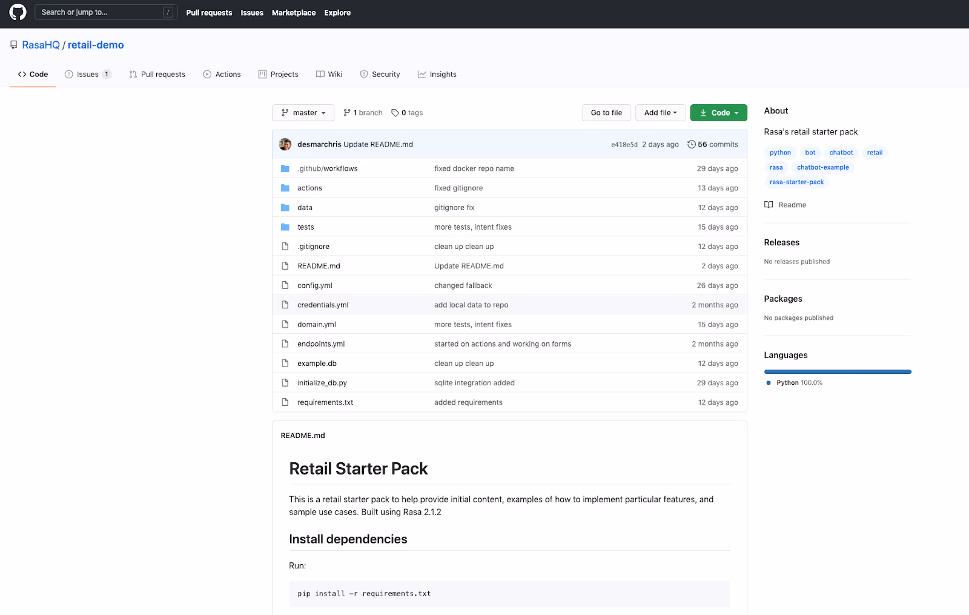The image size is (969, 615).
Task: Open the retail-demo repository link
Action: (96, 45)
